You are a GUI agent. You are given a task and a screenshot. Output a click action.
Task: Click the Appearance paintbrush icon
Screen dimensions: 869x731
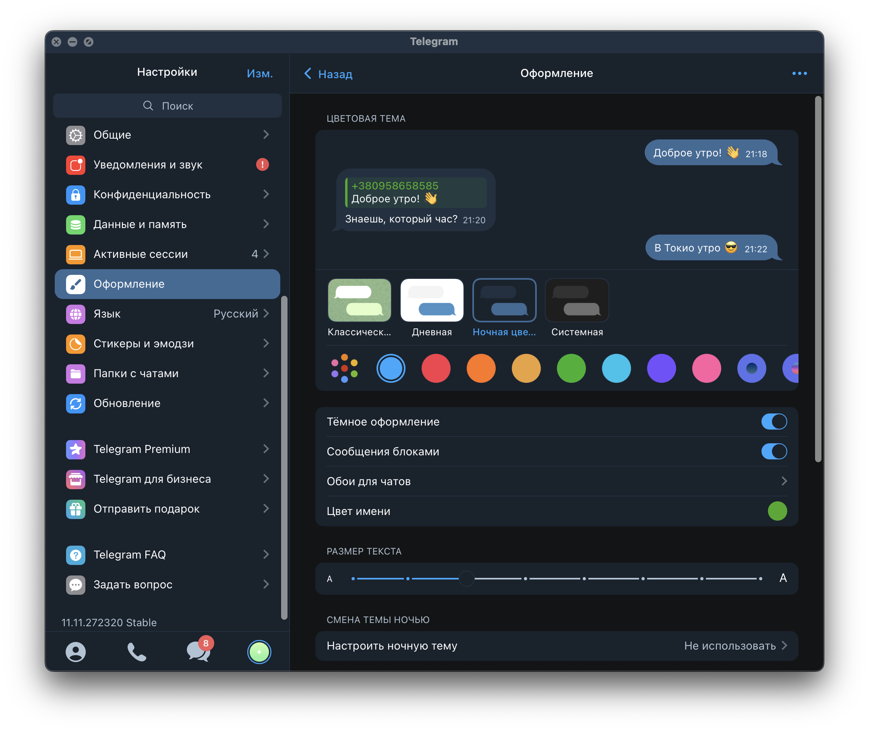pyautogui.click(x=75, y=284)
